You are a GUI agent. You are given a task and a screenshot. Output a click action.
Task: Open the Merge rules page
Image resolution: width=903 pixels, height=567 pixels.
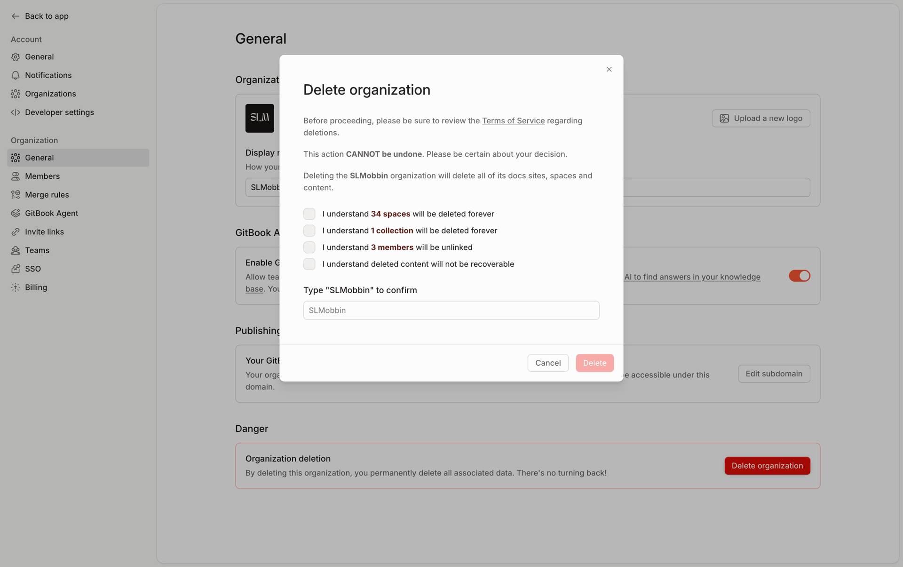[78, 195]
